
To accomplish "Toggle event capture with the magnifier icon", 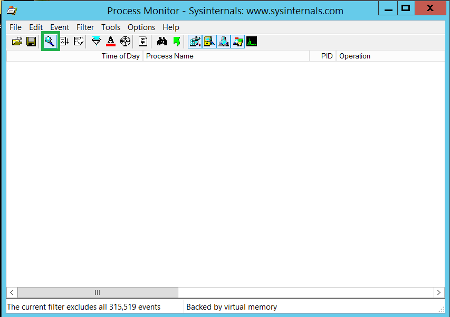I will click(50, 42).
